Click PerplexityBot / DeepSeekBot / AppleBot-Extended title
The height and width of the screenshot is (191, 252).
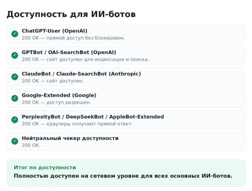click(93, 117)
